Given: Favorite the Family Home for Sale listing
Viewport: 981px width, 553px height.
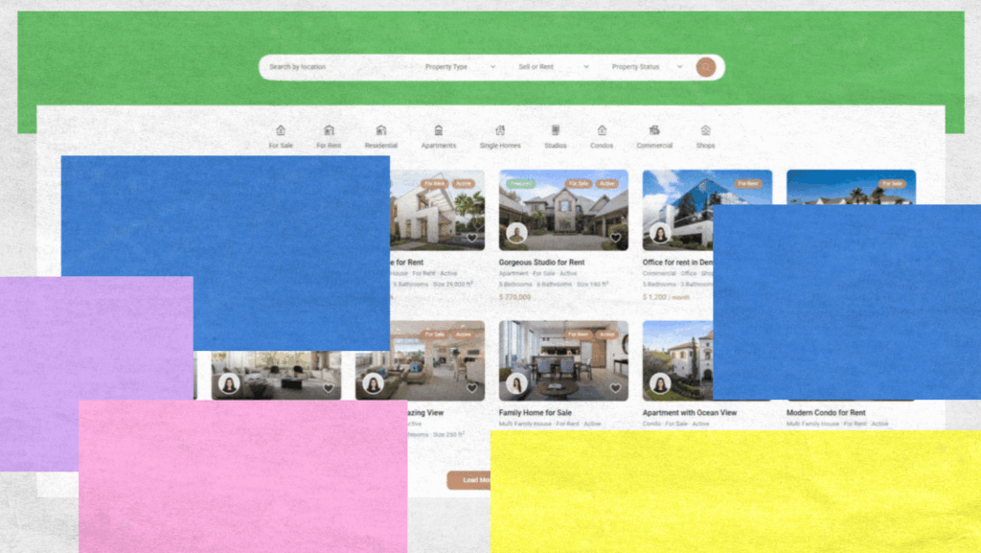Looking at the screenshot, I should tap(617, 386).
